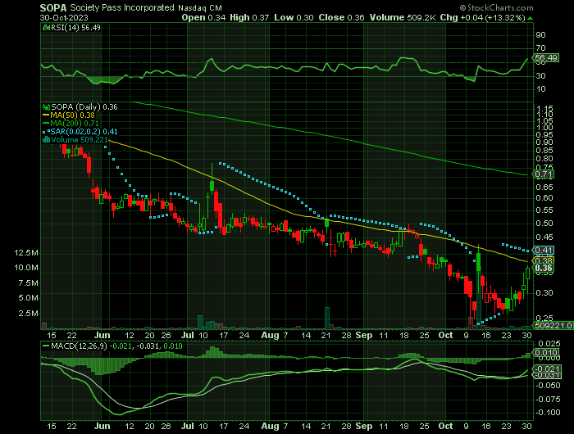574x434 pixels.
Task: Click the RSI 56.49 value tag
Action: coord(546,58)
